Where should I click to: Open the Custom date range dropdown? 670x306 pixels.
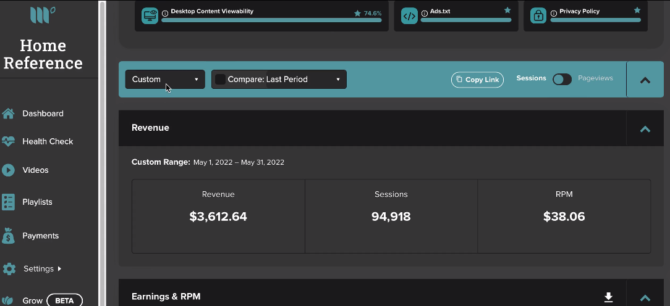(165, 80)
